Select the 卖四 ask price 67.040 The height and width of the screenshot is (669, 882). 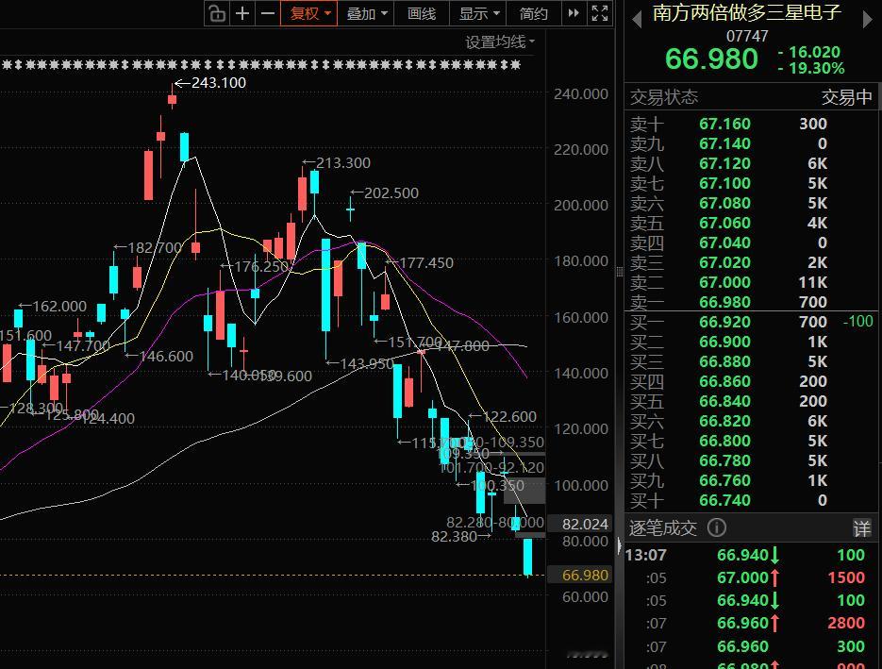(724, 243)
